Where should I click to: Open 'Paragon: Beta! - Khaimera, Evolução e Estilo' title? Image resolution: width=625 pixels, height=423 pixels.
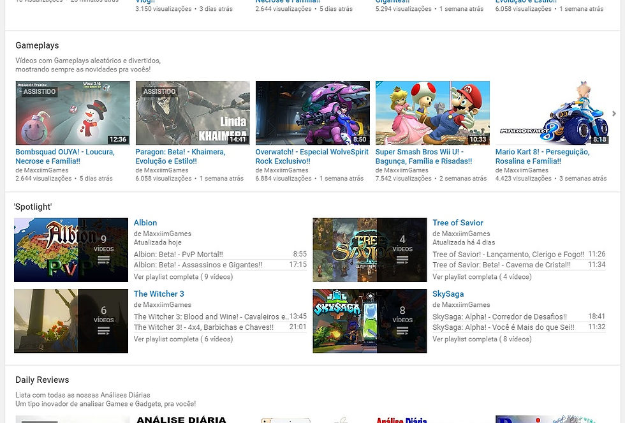pos(180,156)
